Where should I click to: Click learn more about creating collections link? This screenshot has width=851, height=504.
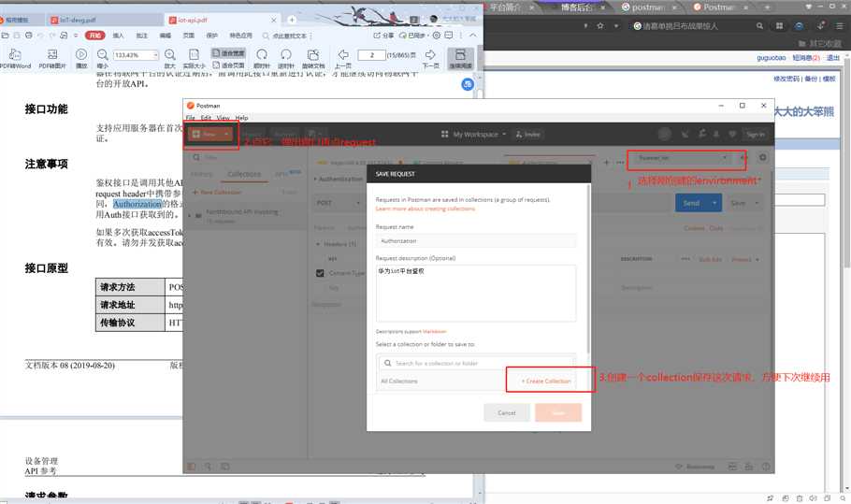click(425, 209)
